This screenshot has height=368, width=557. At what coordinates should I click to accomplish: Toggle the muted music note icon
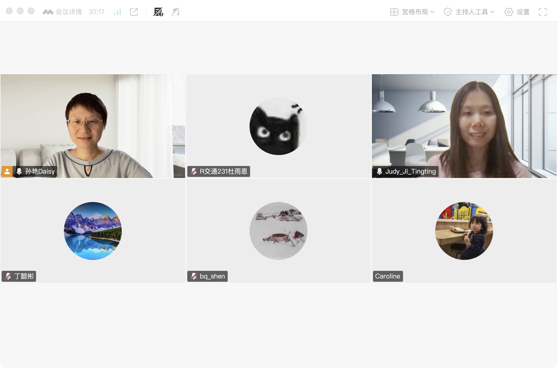click(175, 12)
